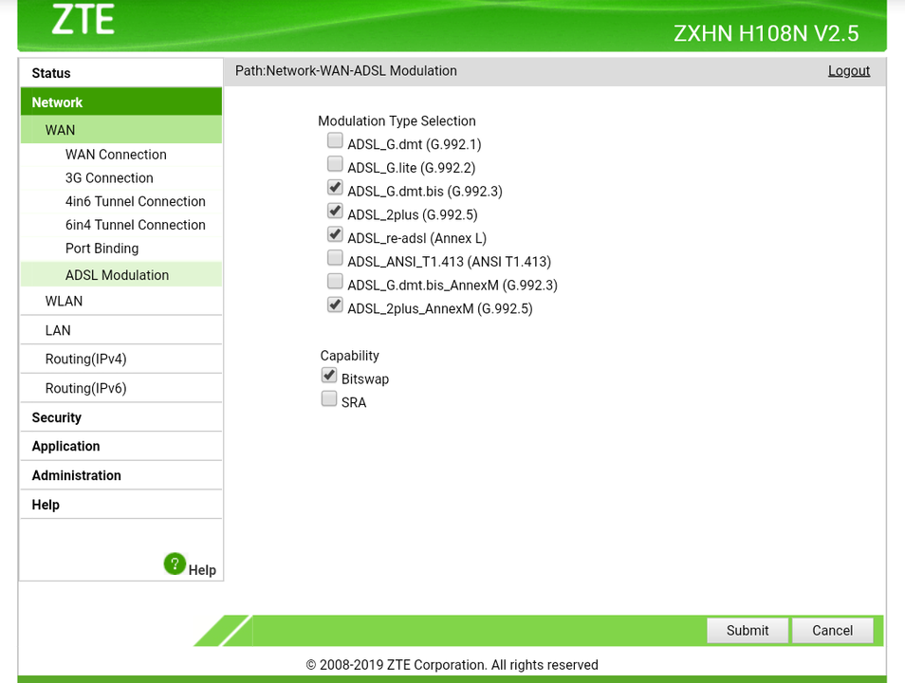This screenshot has height=683, width=905.
Task: Go to Port Binding page
Action: [102, 249]
